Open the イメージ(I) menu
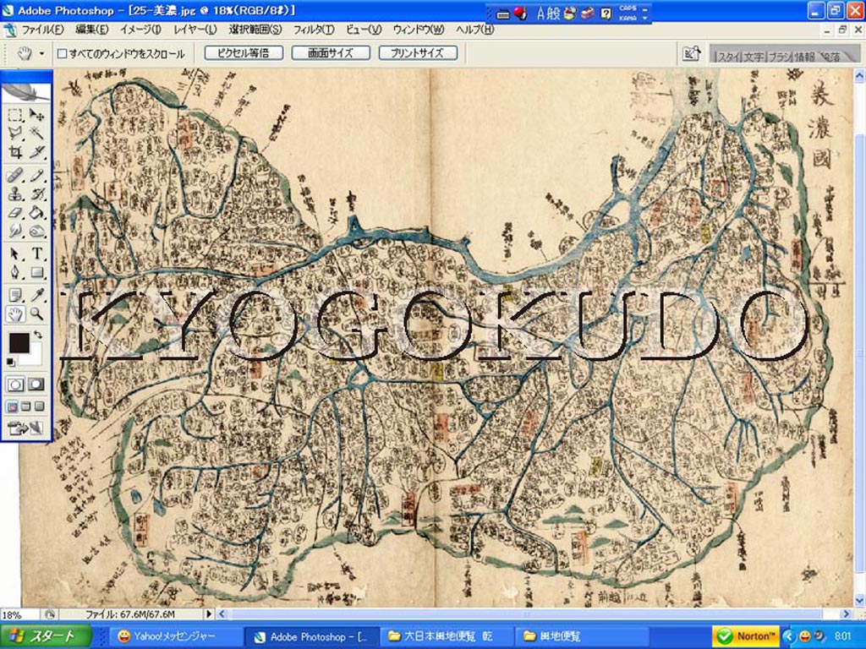 click(x=141, y=30)
